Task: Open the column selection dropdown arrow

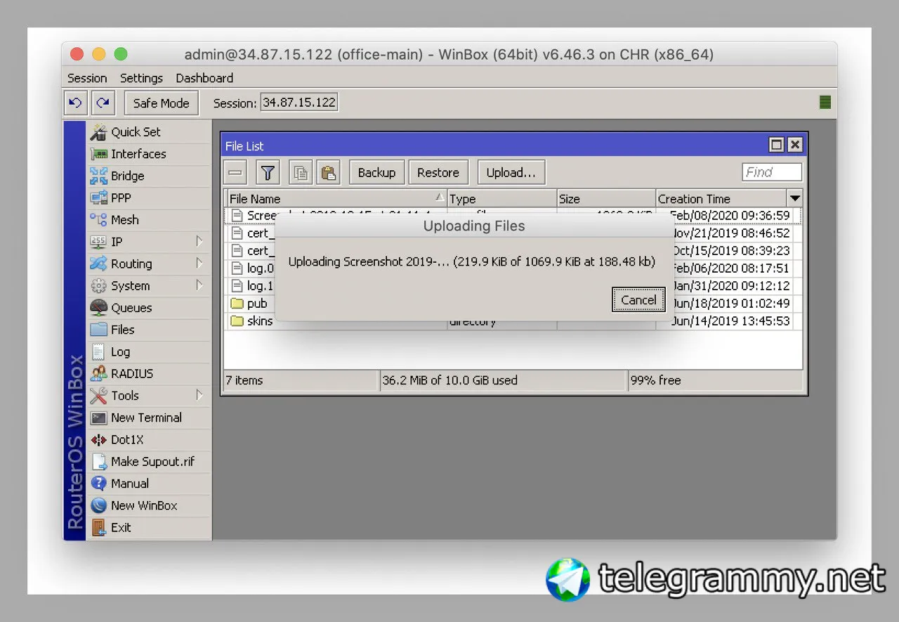Action: tap(795, 199)
